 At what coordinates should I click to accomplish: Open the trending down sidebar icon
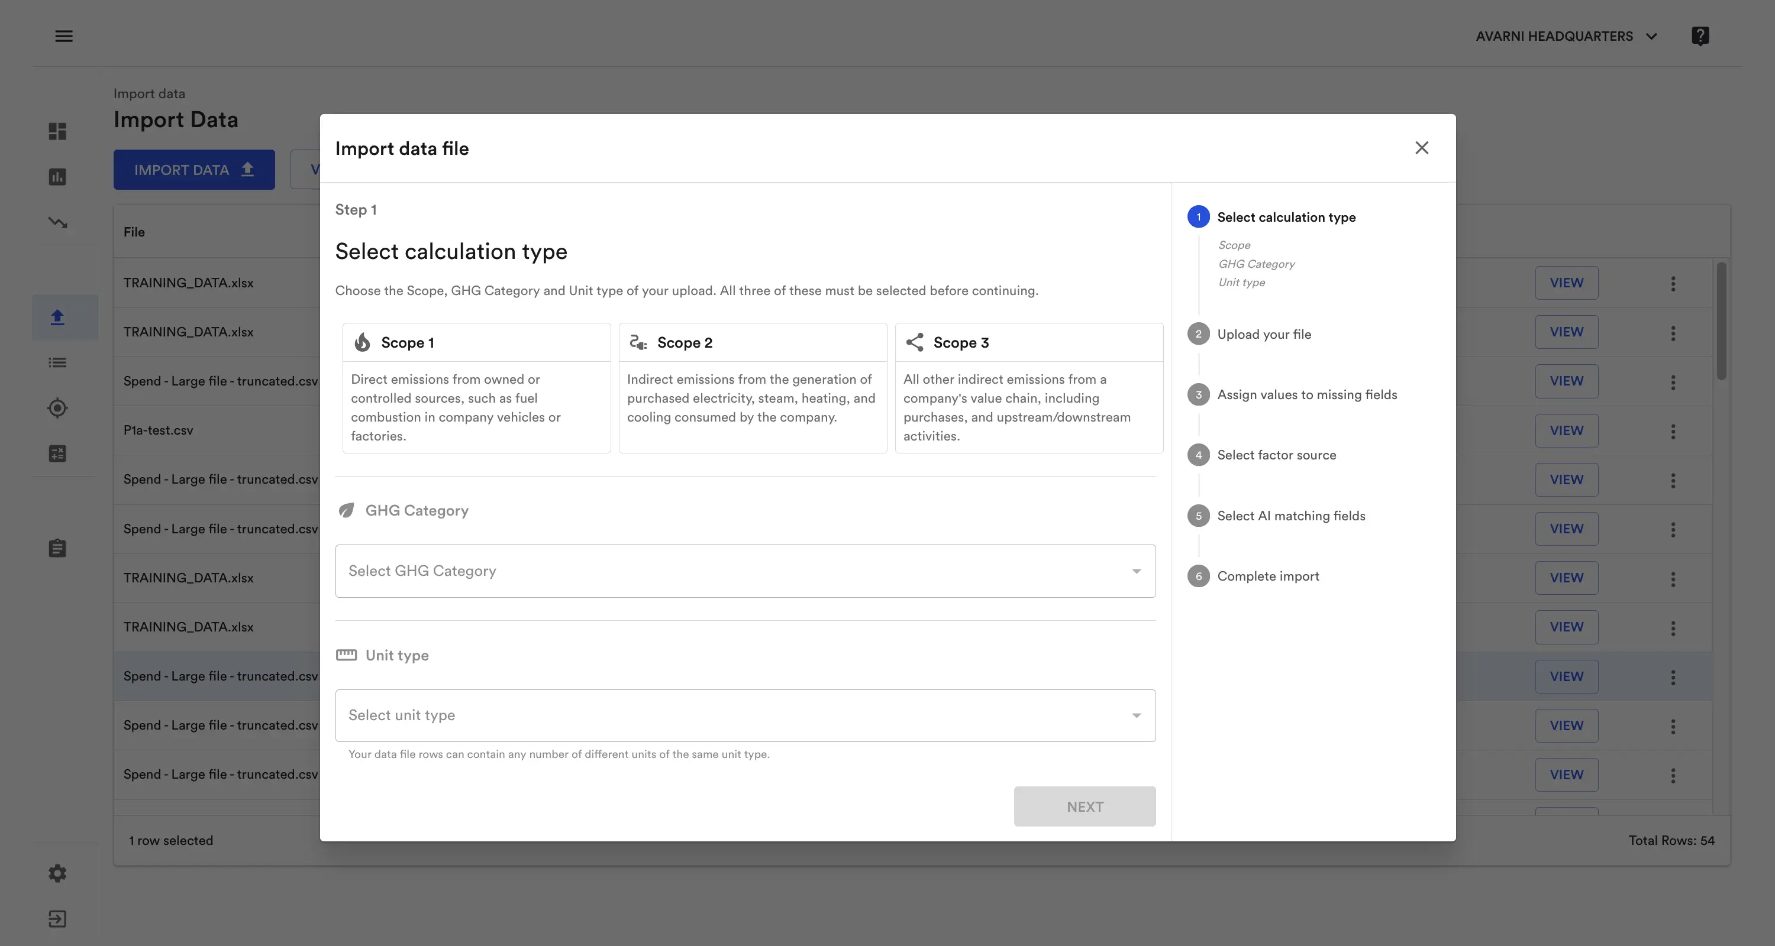click(57, 222)
